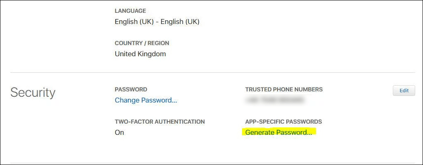Click the highlighted Generate Password… link
Screen dimensions: 423x165
click(x=279, y=132)
